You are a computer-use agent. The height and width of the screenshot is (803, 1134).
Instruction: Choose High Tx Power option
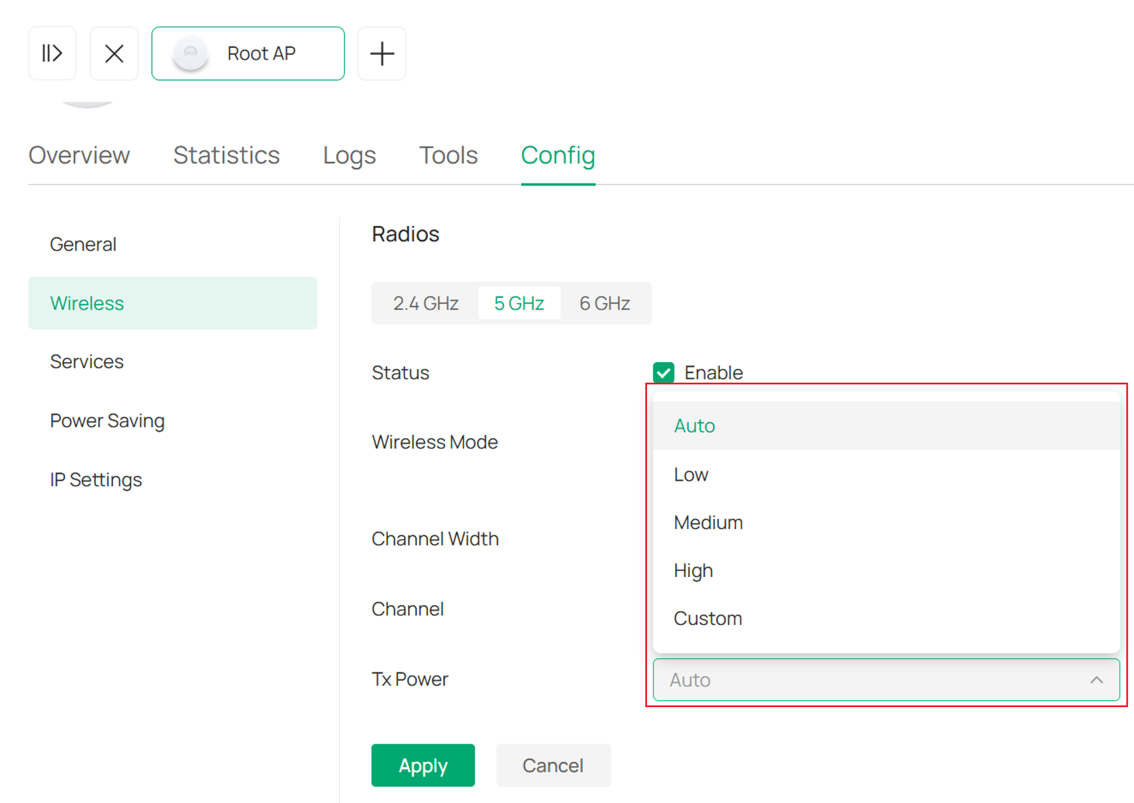point(886,570)
